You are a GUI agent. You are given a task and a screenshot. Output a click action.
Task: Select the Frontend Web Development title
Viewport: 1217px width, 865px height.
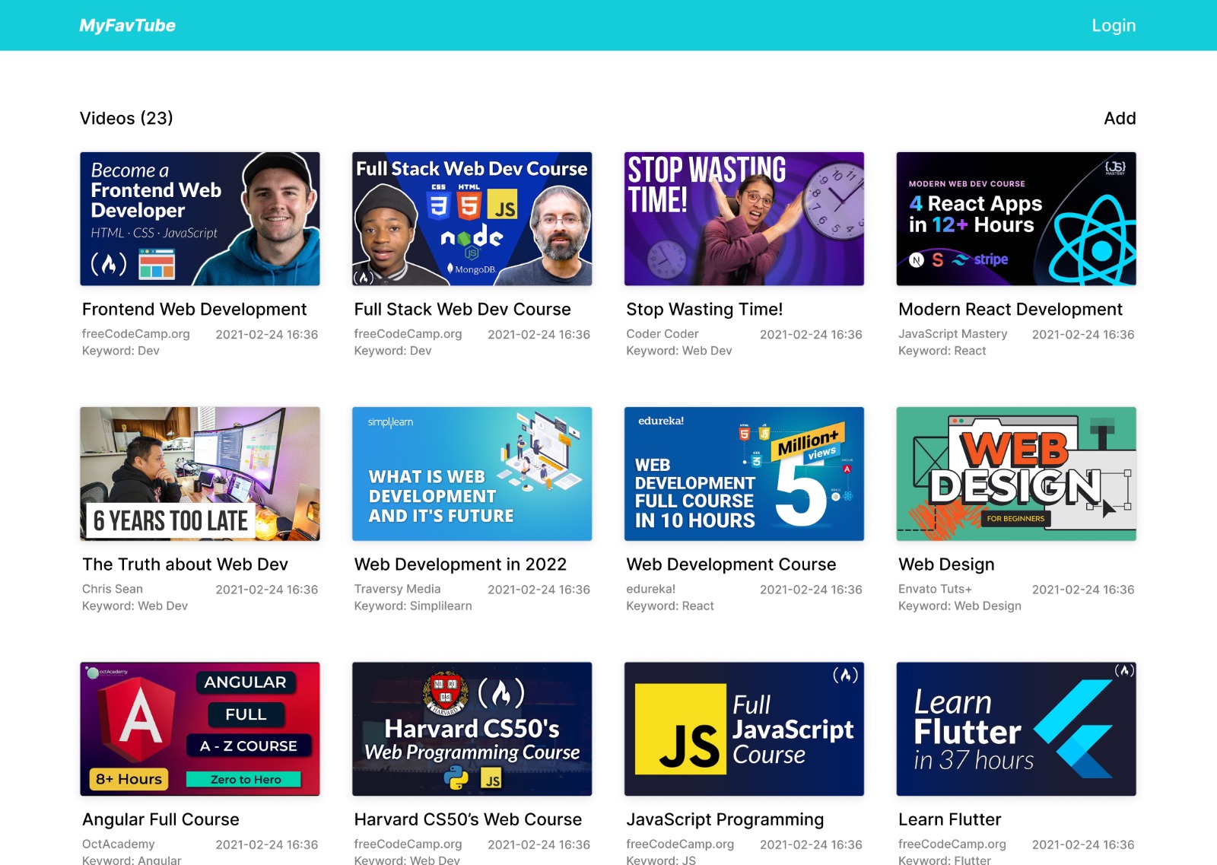195,310
